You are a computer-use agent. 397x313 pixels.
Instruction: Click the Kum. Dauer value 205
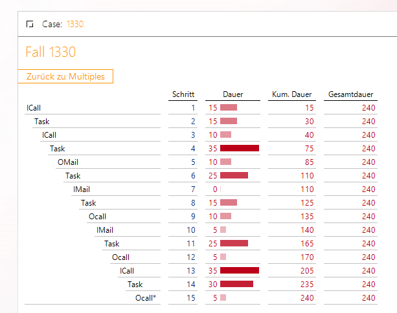[x=307, y=271]
